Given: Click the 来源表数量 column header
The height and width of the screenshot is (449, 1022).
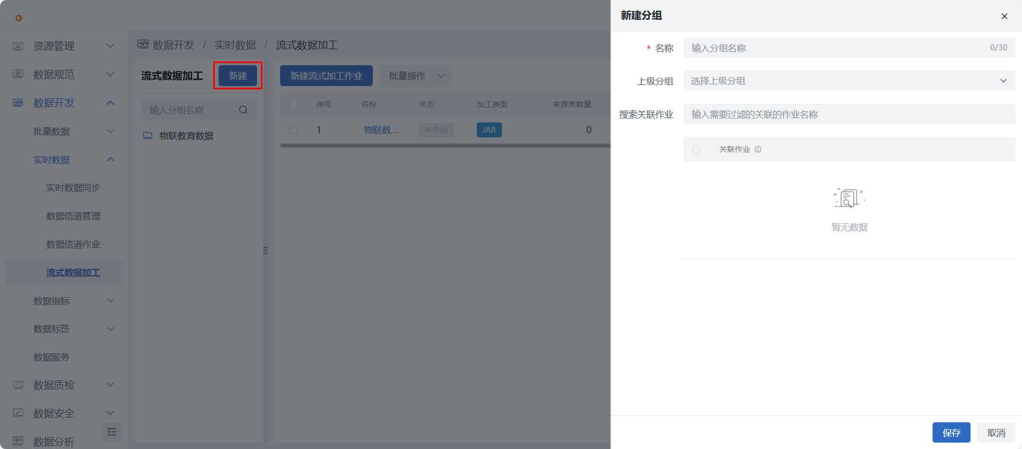Looking at the screenshot, I should (572, 104).
